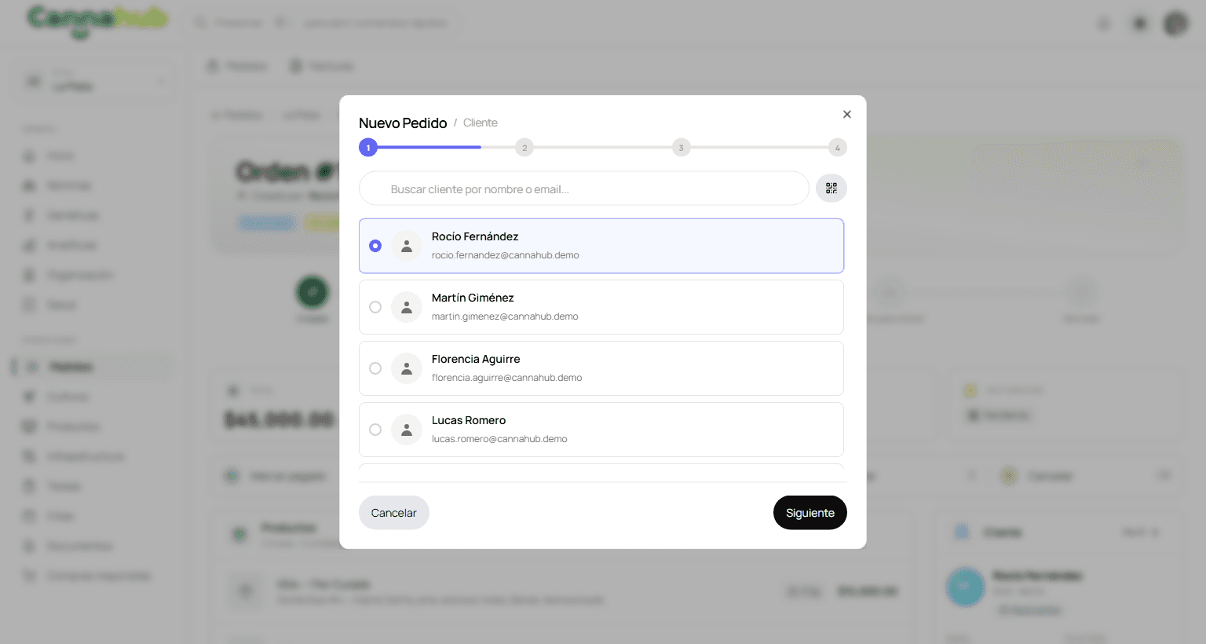The width and height of the screenshot is (1206, 644).
Task: Jump to step 2 indicator
Action: click(524, 148)
